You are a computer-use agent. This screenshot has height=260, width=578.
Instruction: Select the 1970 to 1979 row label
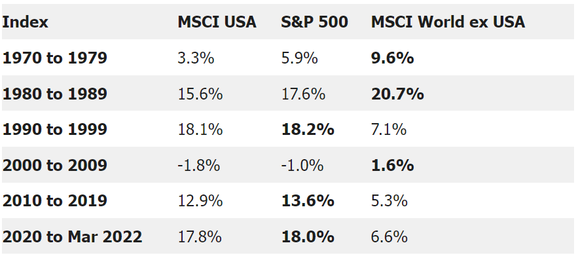pos(54,58)
